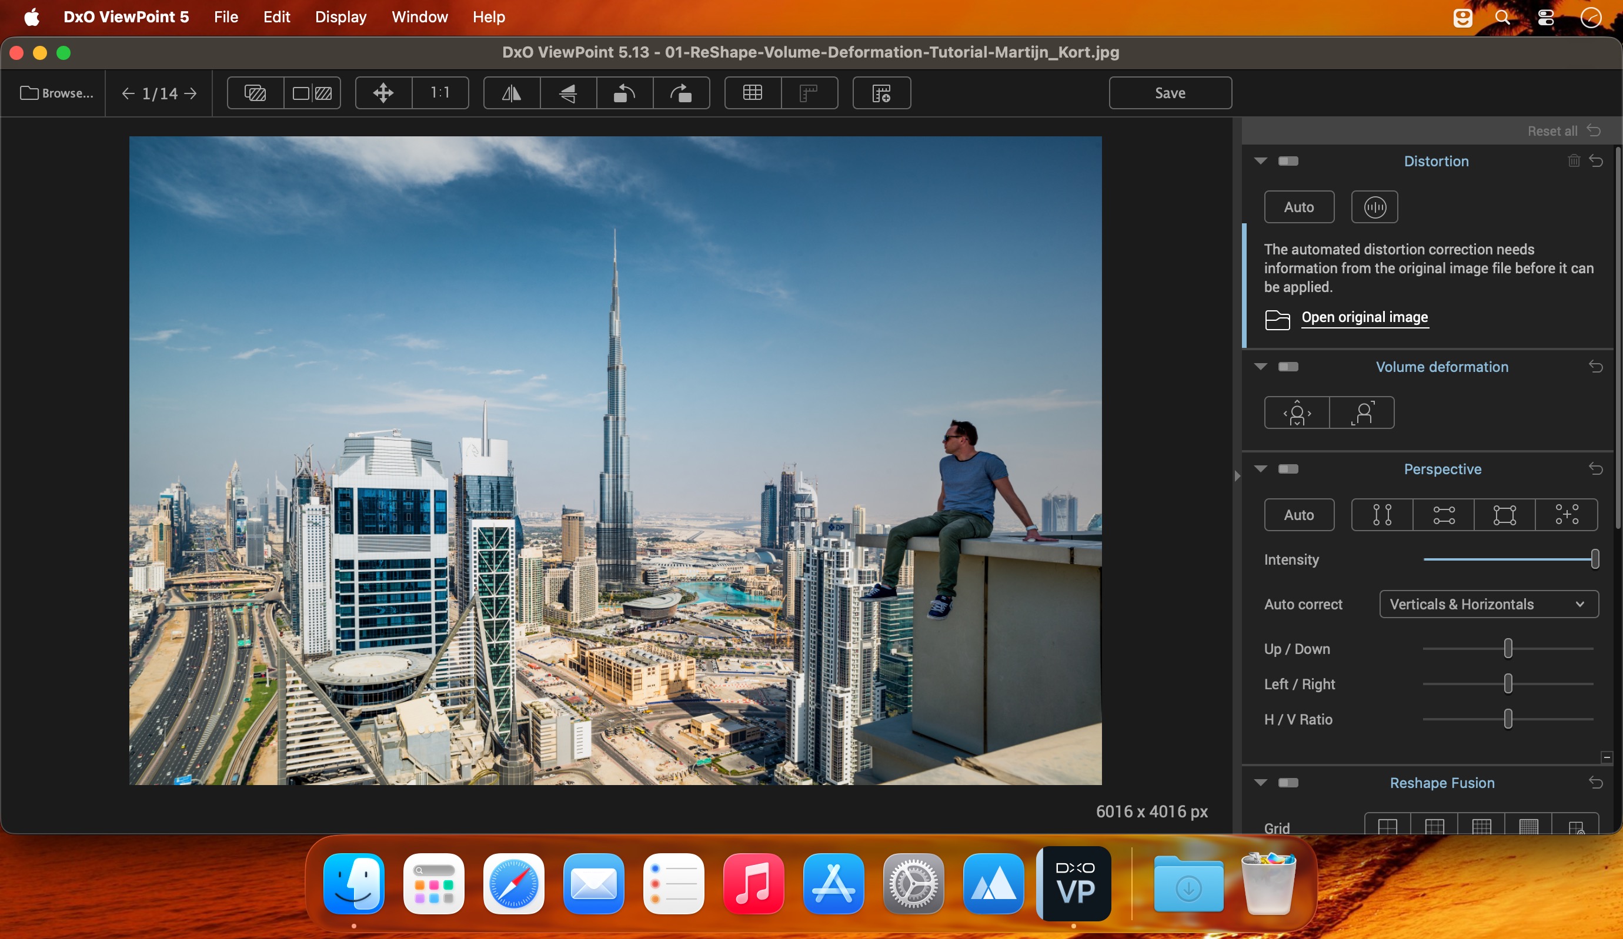Adjust the Left / Right slider

pos(1508,684)
